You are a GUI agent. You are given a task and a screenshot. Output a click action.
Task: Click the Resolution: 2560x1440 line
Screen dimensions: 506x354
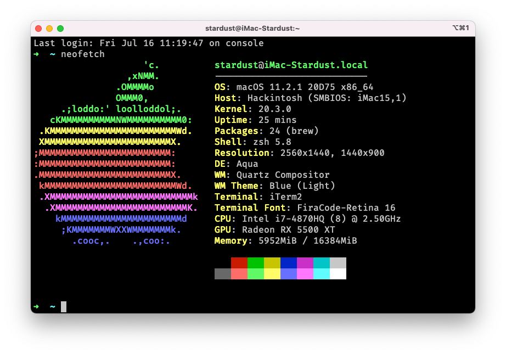[x=300, y=153]
